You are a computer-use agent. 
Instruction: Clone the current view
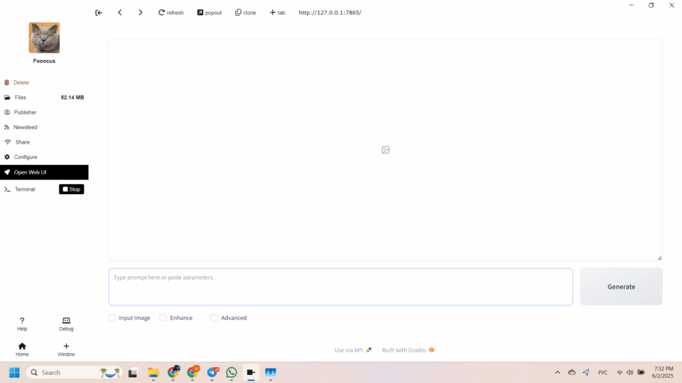coord(245,13)
